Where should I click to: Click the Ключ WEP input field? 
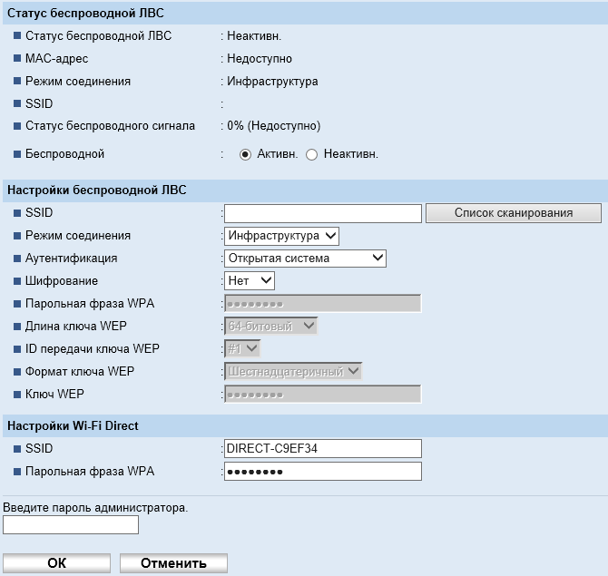pos(323,394)
